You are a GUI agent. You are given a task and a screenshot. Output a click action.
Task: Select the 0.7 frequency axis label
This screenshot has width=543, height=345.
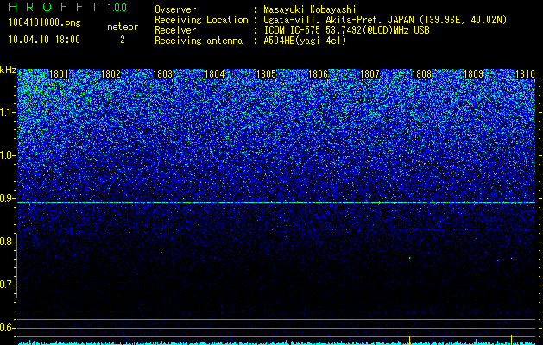pos(7,285)
